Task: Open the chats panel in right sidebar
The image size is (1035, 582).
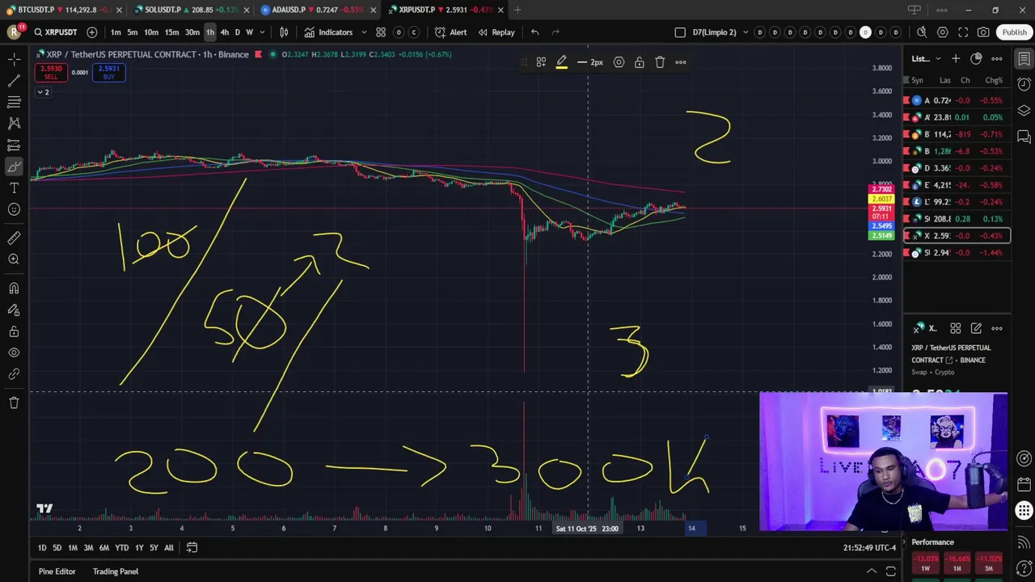Action: 1024,136
